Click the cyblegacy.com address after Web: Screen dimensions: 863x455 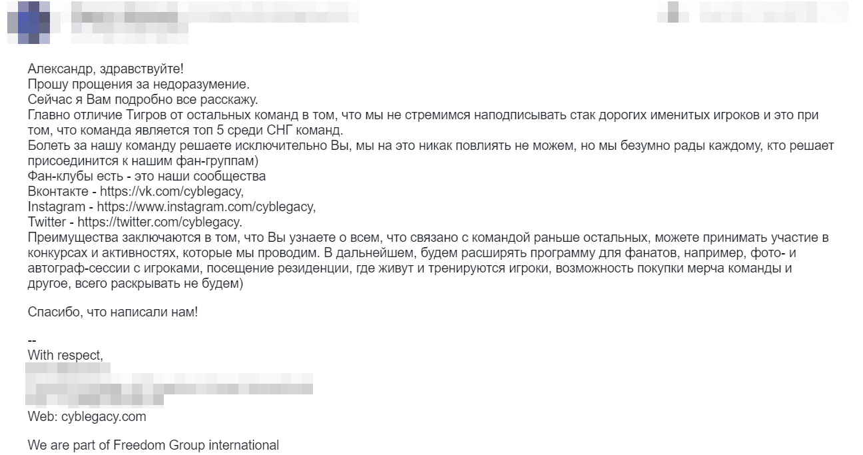(103, 417)
